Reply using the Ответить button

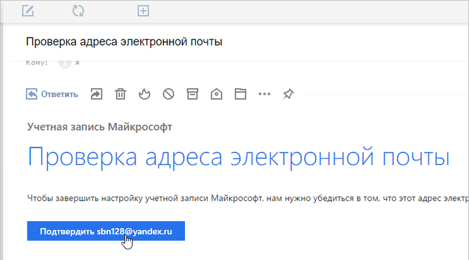pyautogui.click(x=52, y=94)
